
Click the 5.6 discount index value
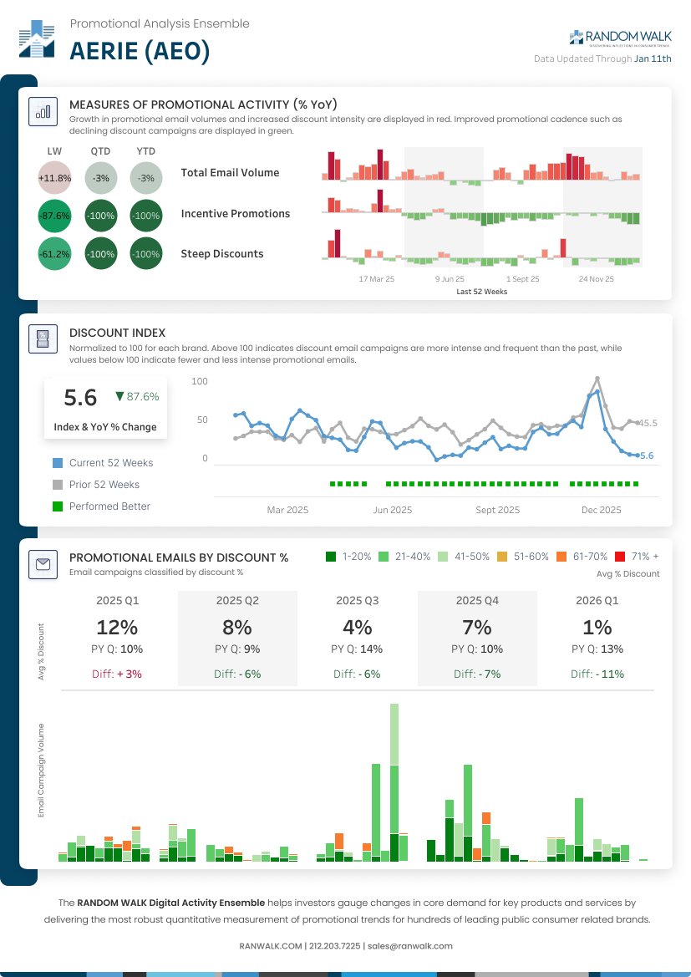click(80, 398)
